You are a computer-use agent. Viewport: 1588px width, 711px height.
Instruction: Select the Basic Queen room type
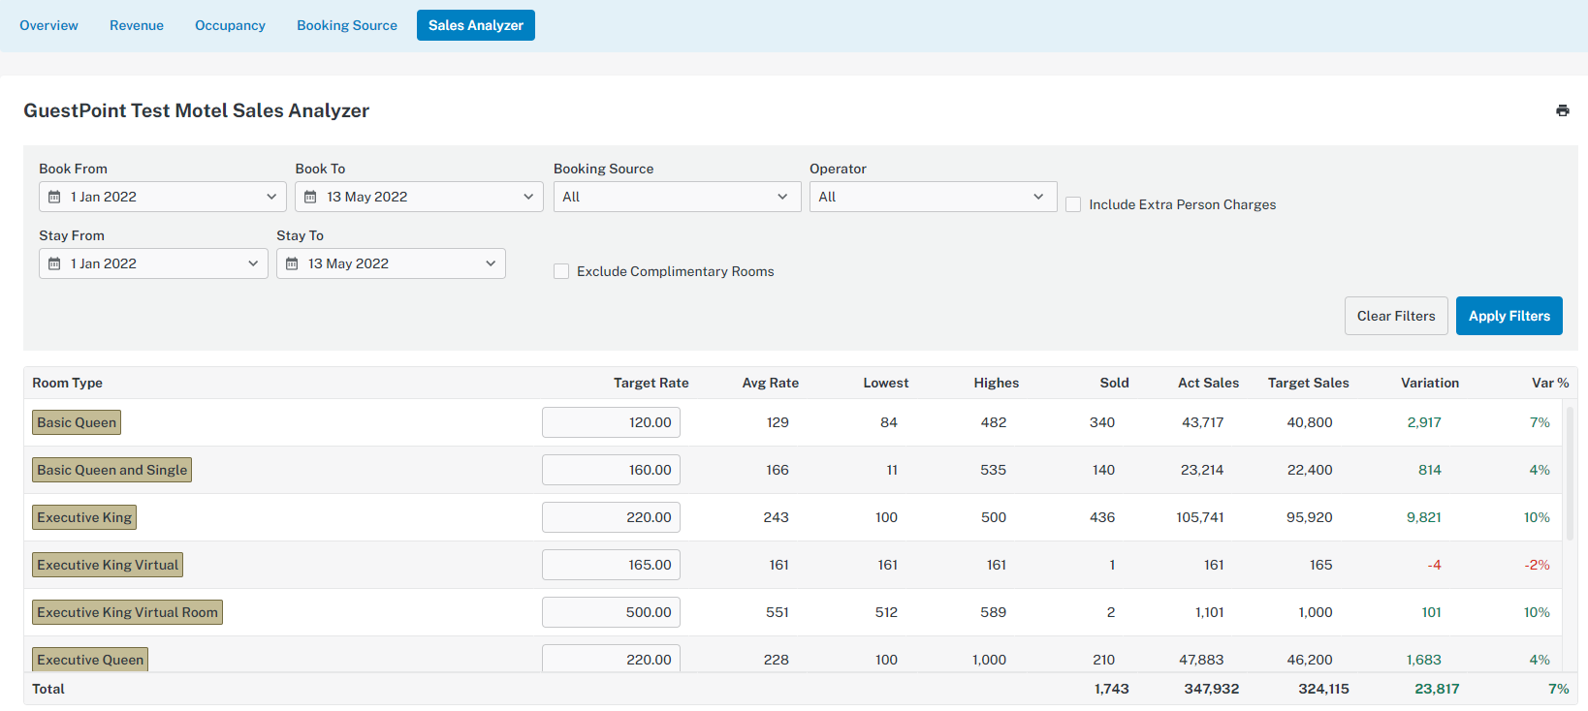[77, 422]
